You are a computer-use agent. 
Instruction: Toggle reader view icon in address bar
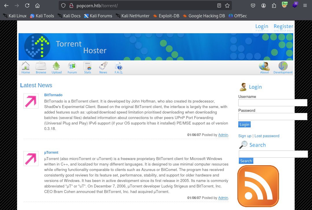[219, 5]
